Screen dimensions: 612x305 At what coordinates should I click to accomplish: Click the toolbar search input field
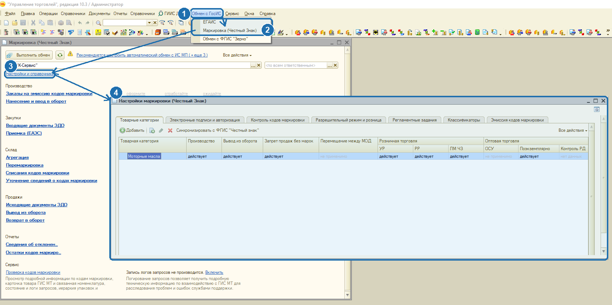pos(125,23)
